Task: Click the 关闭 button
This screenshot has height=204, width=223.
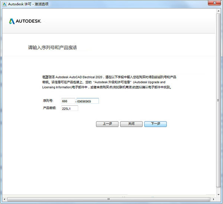Action: point(131,124)
